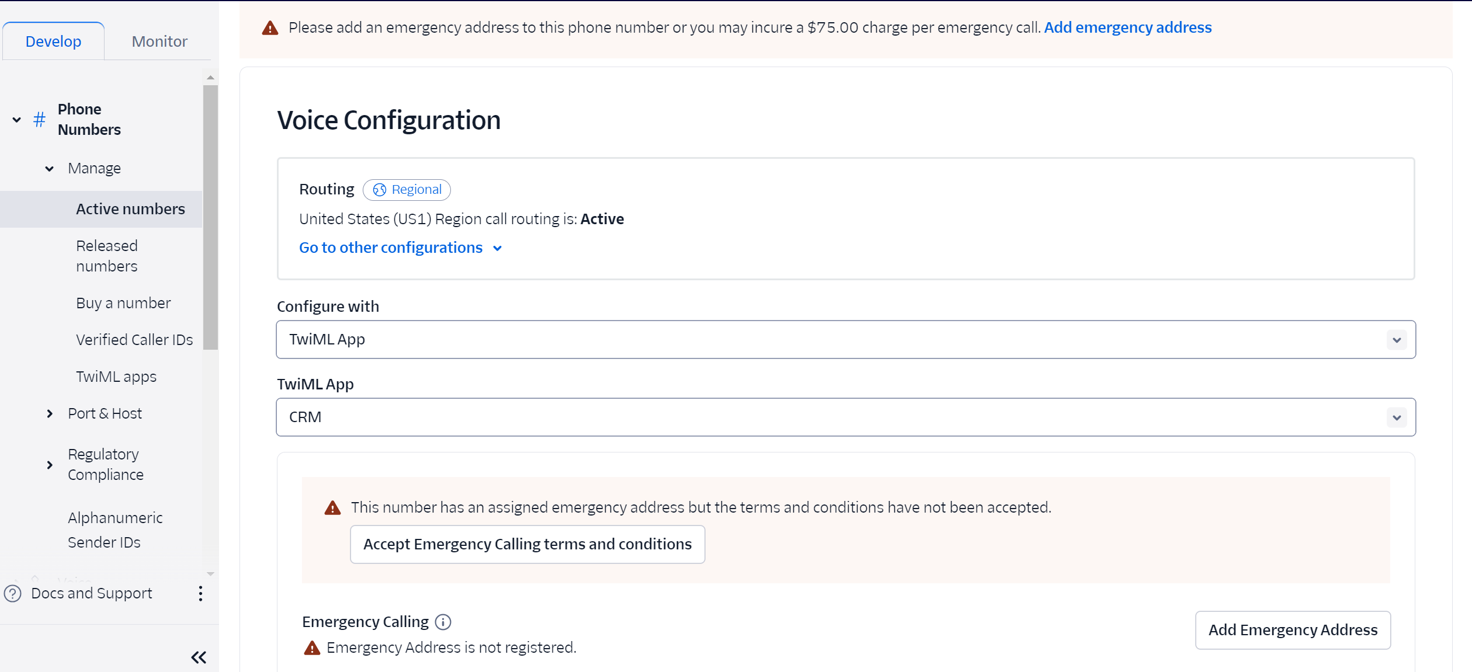Select the Develop tab
Screen dimensions: 1472x672
[x=53, y=41]
